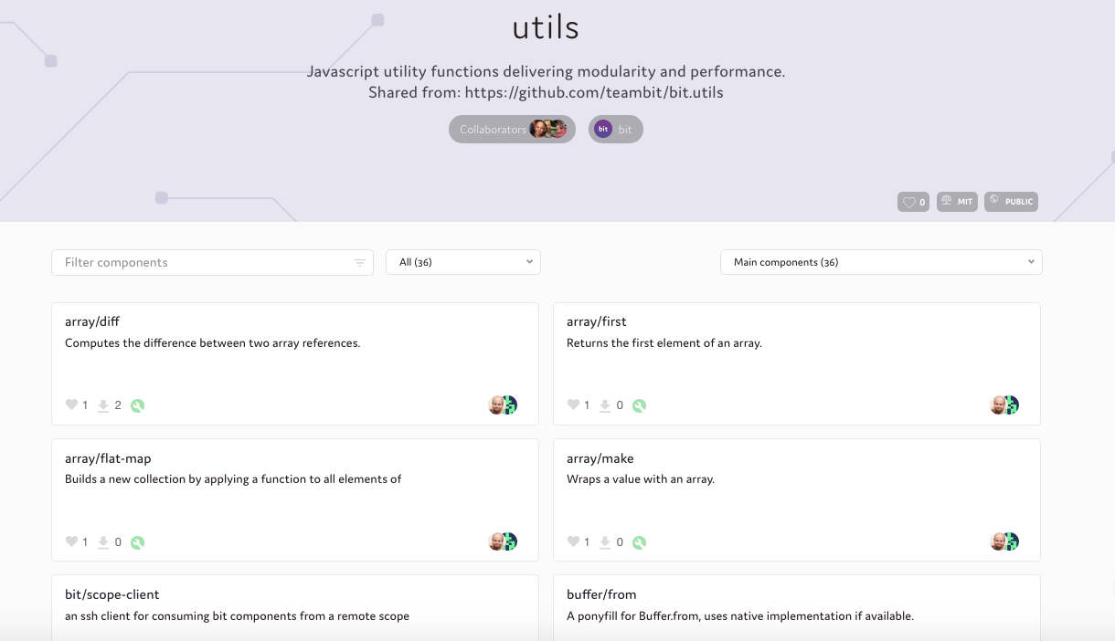Image resolution: width=1115 pixels, height=641 pixels.
Task: Open the Collaborators list
Action: (x=512, y=130)
